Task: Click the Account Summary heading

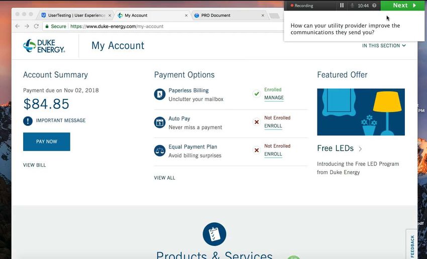Action: 56,75
